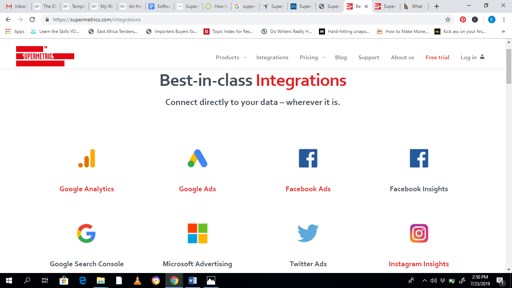Switch to the Gmail Inbox tab
The height and width of the screenshot is (288, 512).
17,6
